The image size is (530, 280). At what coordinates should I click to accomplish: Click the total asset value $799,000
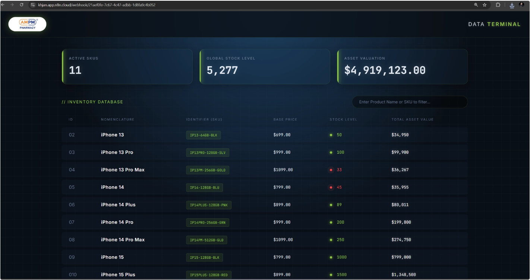[401, 257]
